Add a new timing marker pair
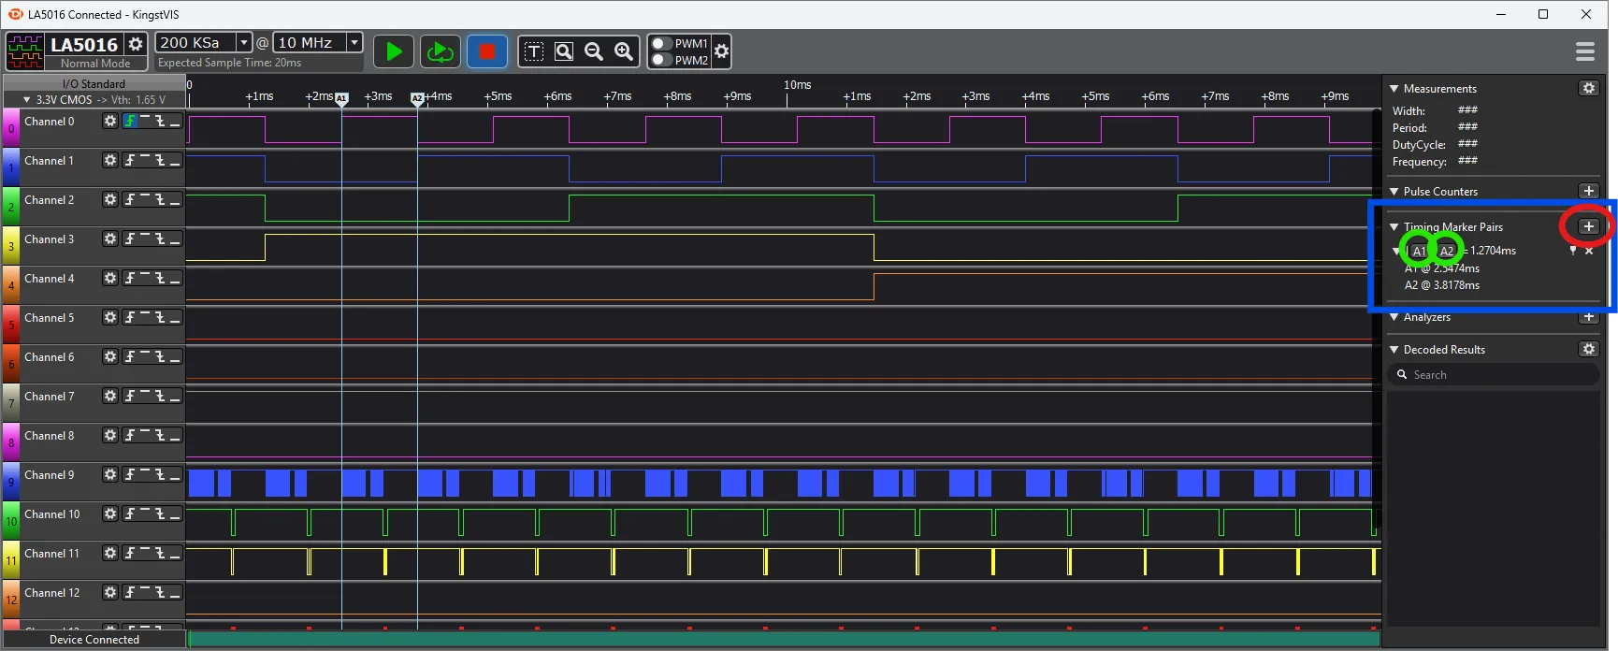This screenshot has width=1618, height=651. 1588,226
